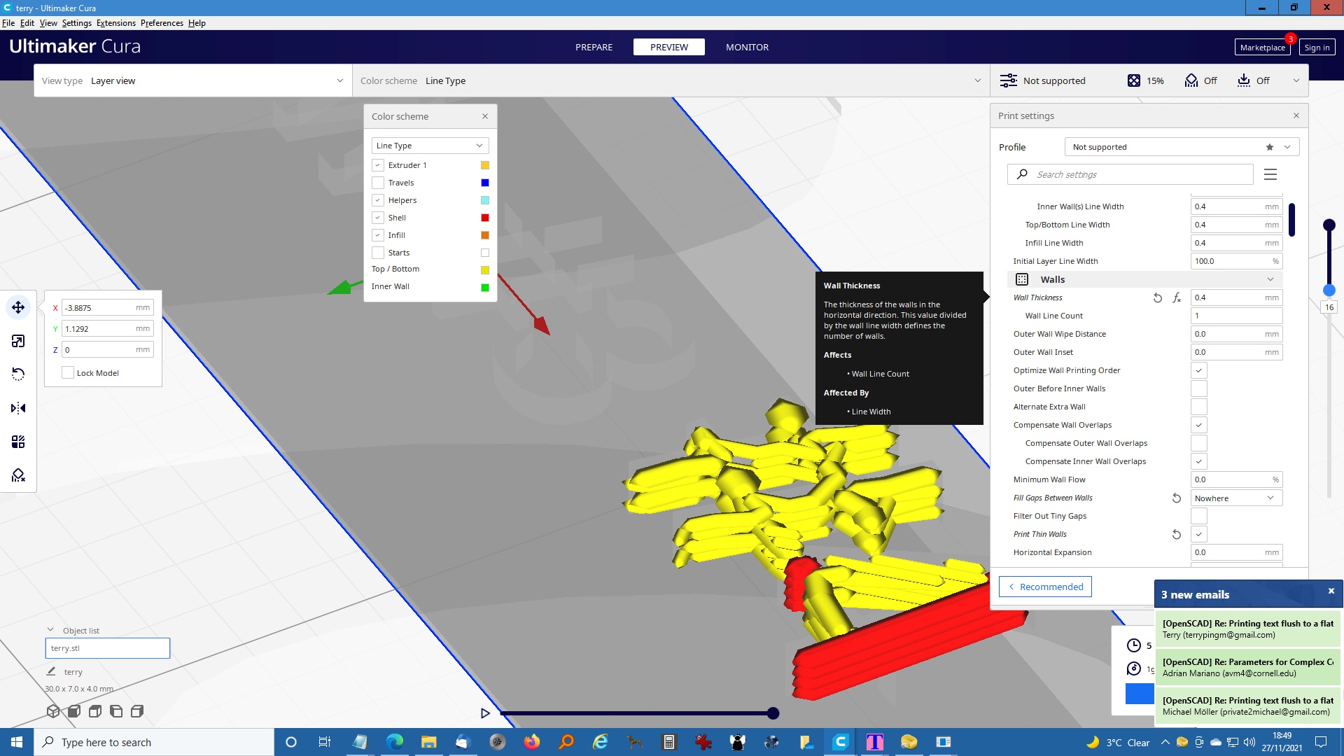This screenshot has height=756, width=1344.
Task: Open the Extensions menu
Action: click(115, 23)
